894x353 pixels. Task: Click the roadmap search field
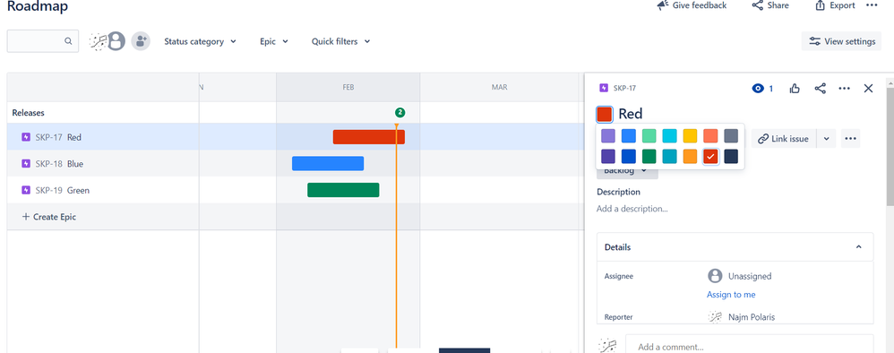(x=43, y=41)
